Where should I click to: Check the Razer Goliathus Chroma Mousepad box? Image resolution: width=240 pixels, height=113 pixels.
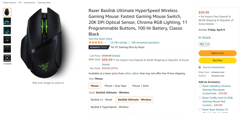(200, 86)
